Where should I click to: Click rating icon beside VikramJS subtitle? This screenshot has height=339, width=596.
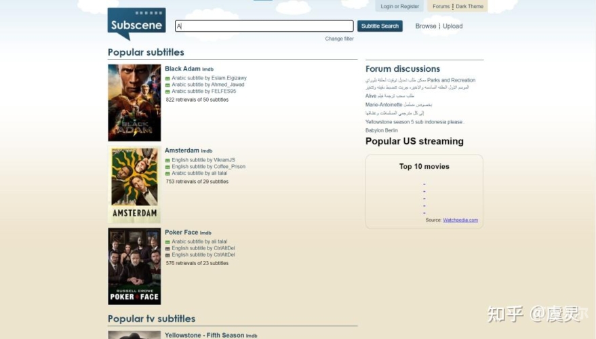167,161
